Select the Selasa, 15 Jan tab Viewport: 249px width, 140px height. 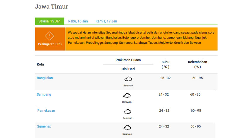50,21
